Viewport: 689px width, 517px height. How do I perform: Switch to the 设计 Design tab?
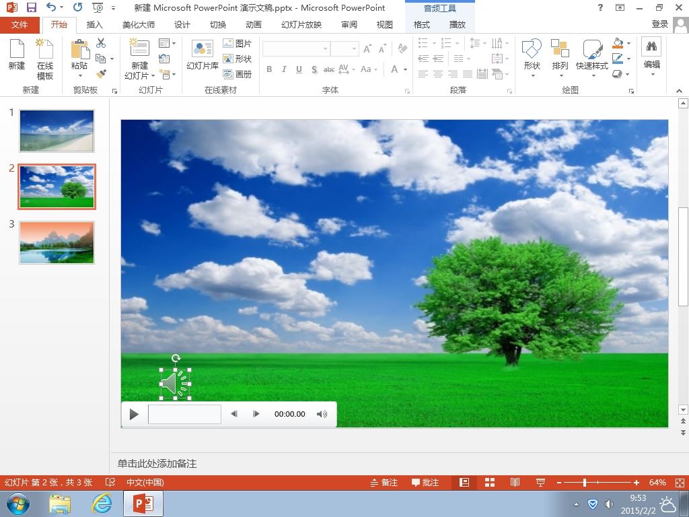pyautogui.click(x=182, y=25)
